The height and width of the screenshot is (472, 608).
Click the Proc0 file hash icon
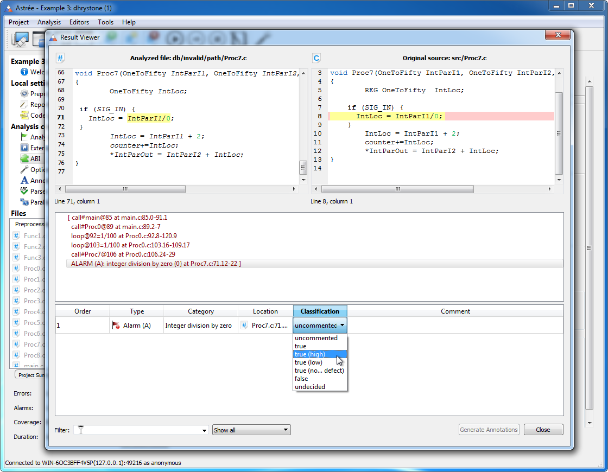click(x=16, y=268)
